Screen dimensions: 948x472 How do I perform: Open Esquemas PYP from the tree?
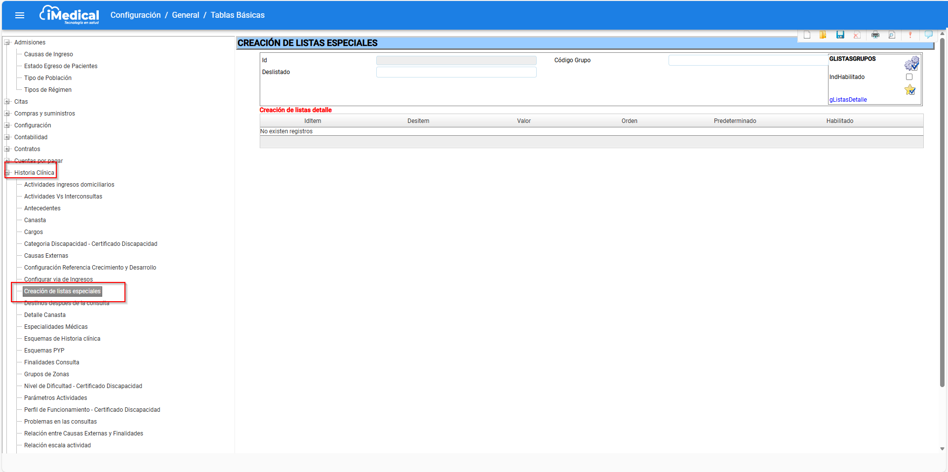pos(44,351)
